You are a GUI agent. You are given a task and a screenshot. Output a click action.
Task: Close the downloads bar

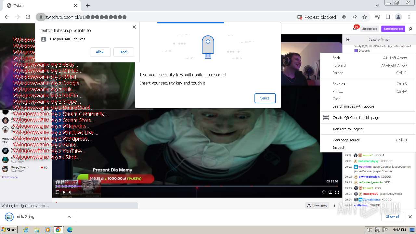pos(410,217)
